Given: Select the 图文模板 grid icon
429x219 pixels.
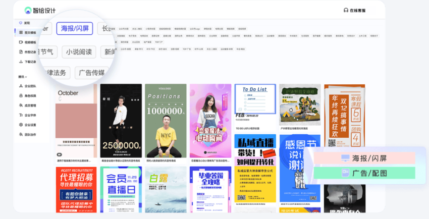Looking at the screenshot, I should click(x=20, y=32).
